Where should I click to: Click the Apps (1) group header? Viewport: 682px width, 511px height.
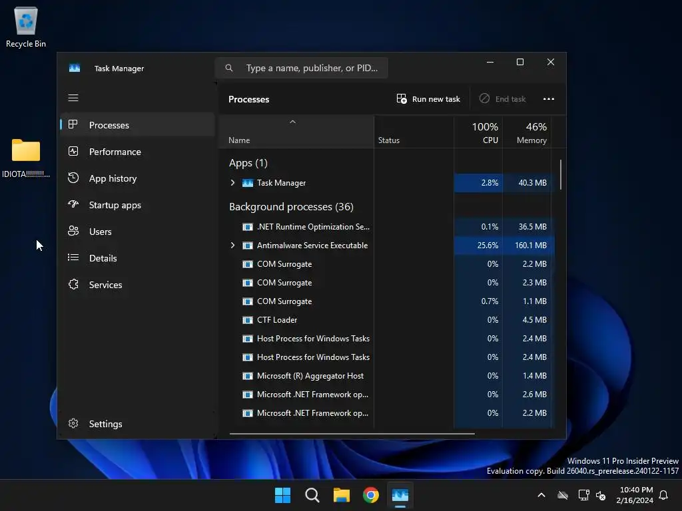pos(248,163)
